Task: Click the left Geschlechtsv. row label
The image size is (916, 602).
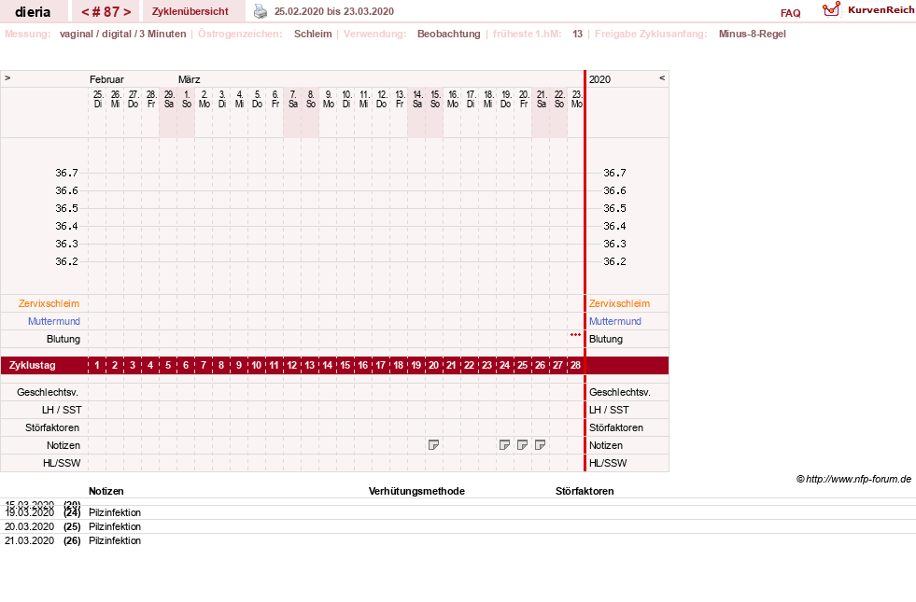Action: pos(48,392)
